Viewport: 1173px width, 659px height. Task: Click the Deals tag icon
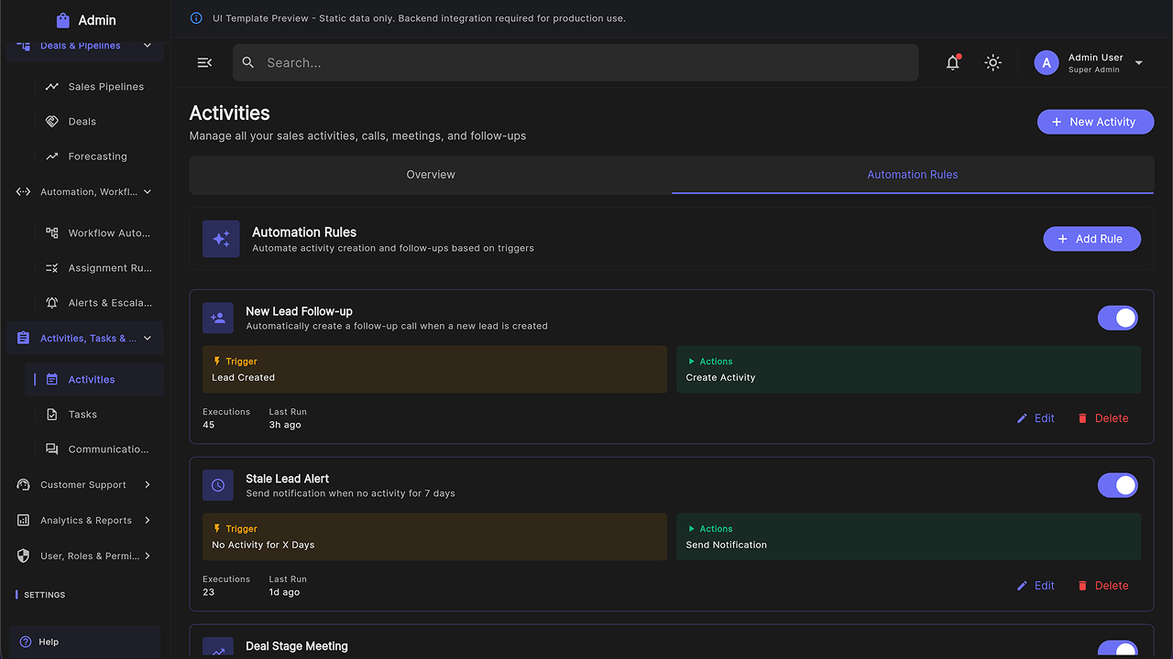[52, 122]
